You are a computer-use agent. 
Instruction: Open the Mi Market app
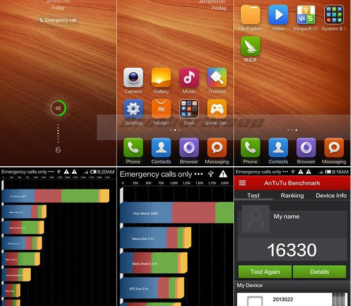click(x=161, y=109)
